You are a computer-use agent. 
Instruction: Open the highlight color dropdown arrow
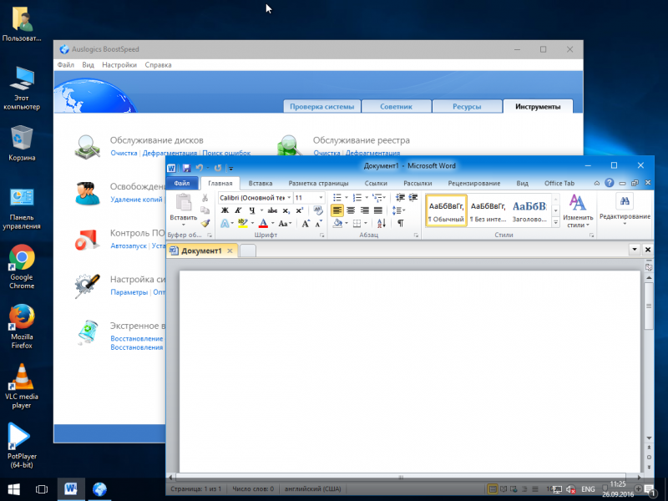252,223
